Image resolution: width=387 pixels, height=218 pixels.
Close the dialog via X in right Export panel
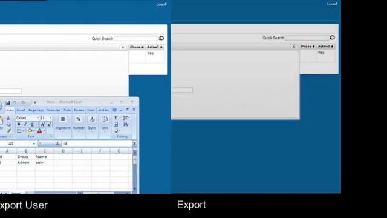(294, 47)
